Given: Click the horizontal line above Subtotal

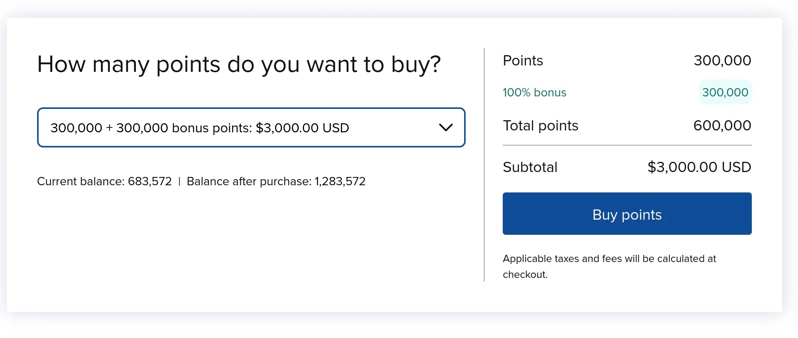Looking at the screenshot, I should [x=627, y=145].
